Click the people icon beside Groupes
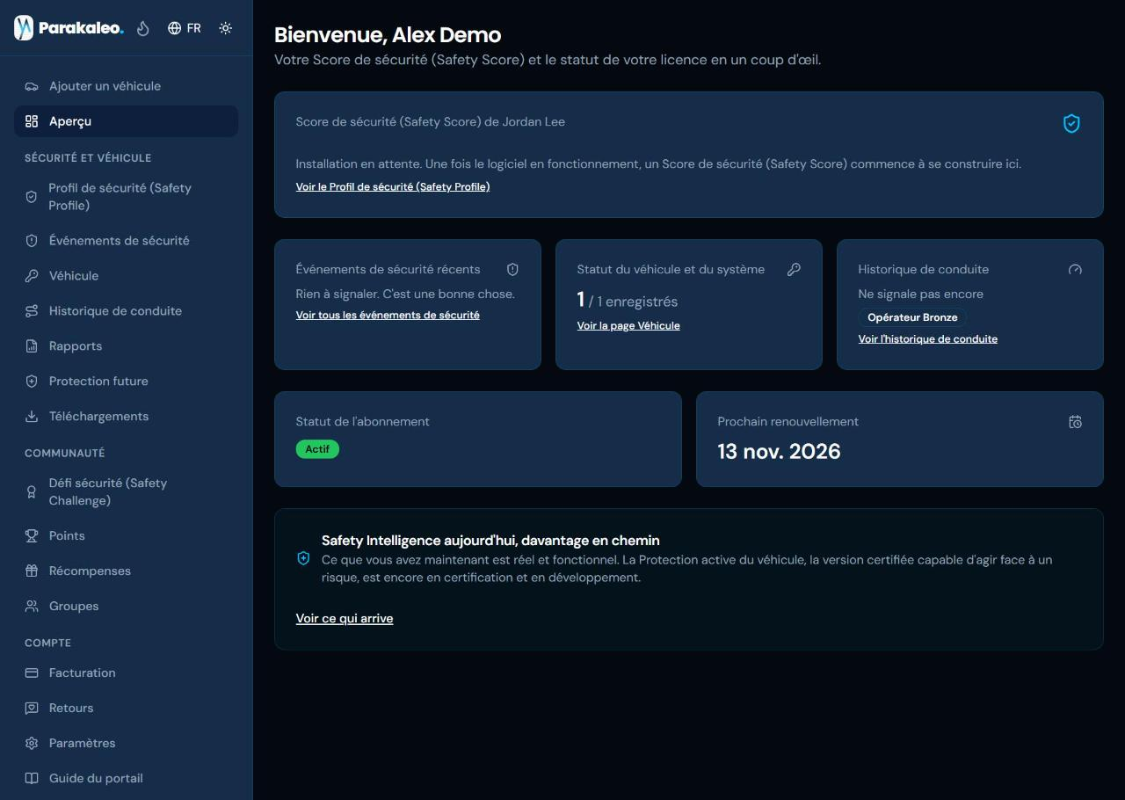This screenshot has width=1125, height=800. [x=32, y=607]
